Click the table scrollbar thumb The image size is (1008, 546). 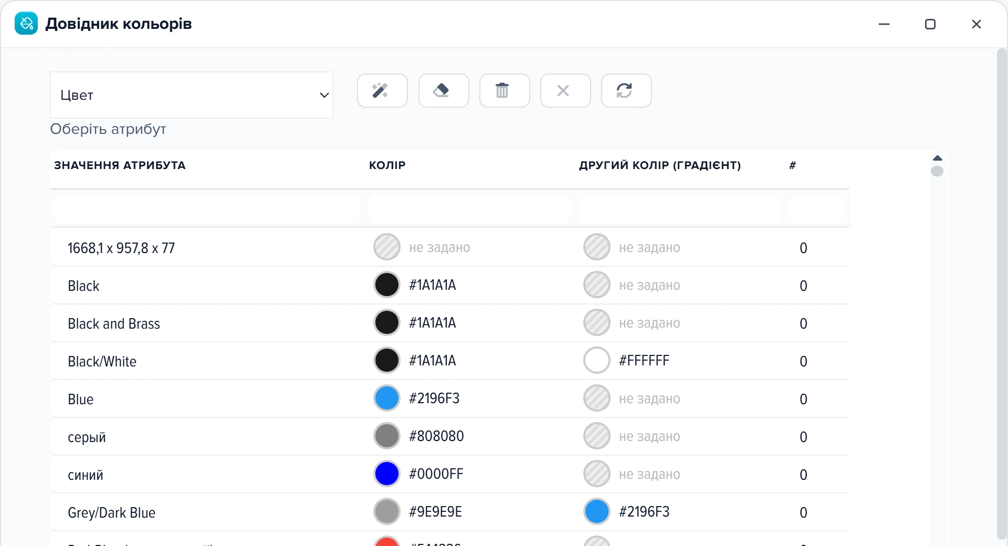tap(937, 171)
